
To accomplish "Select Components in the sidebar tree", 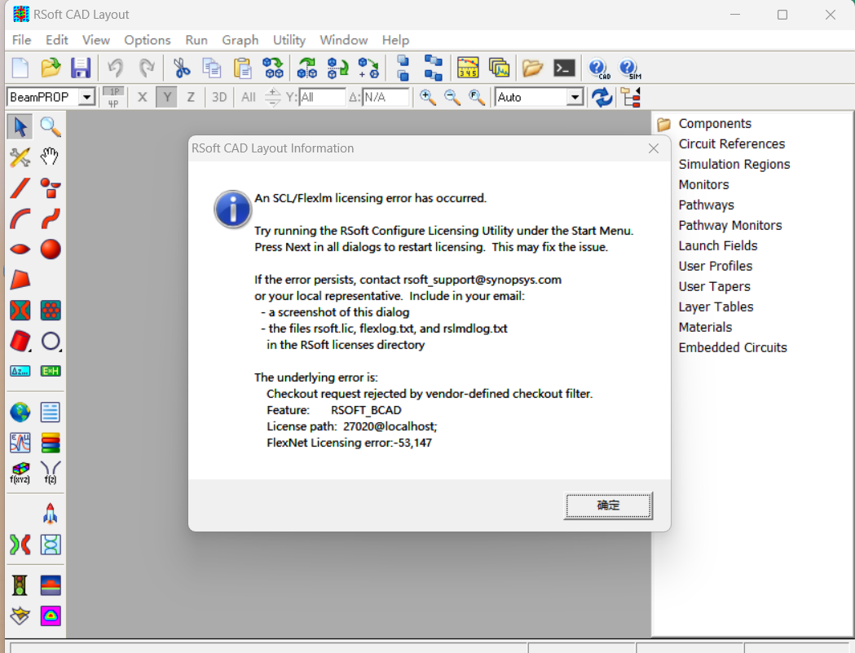I will (x=715, y=124).
